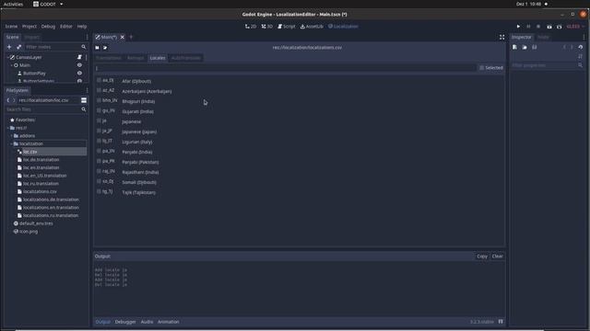Select loc.csv in FileSystem
The height and width of the screenshot is (331, 590).
click(30, 152)
